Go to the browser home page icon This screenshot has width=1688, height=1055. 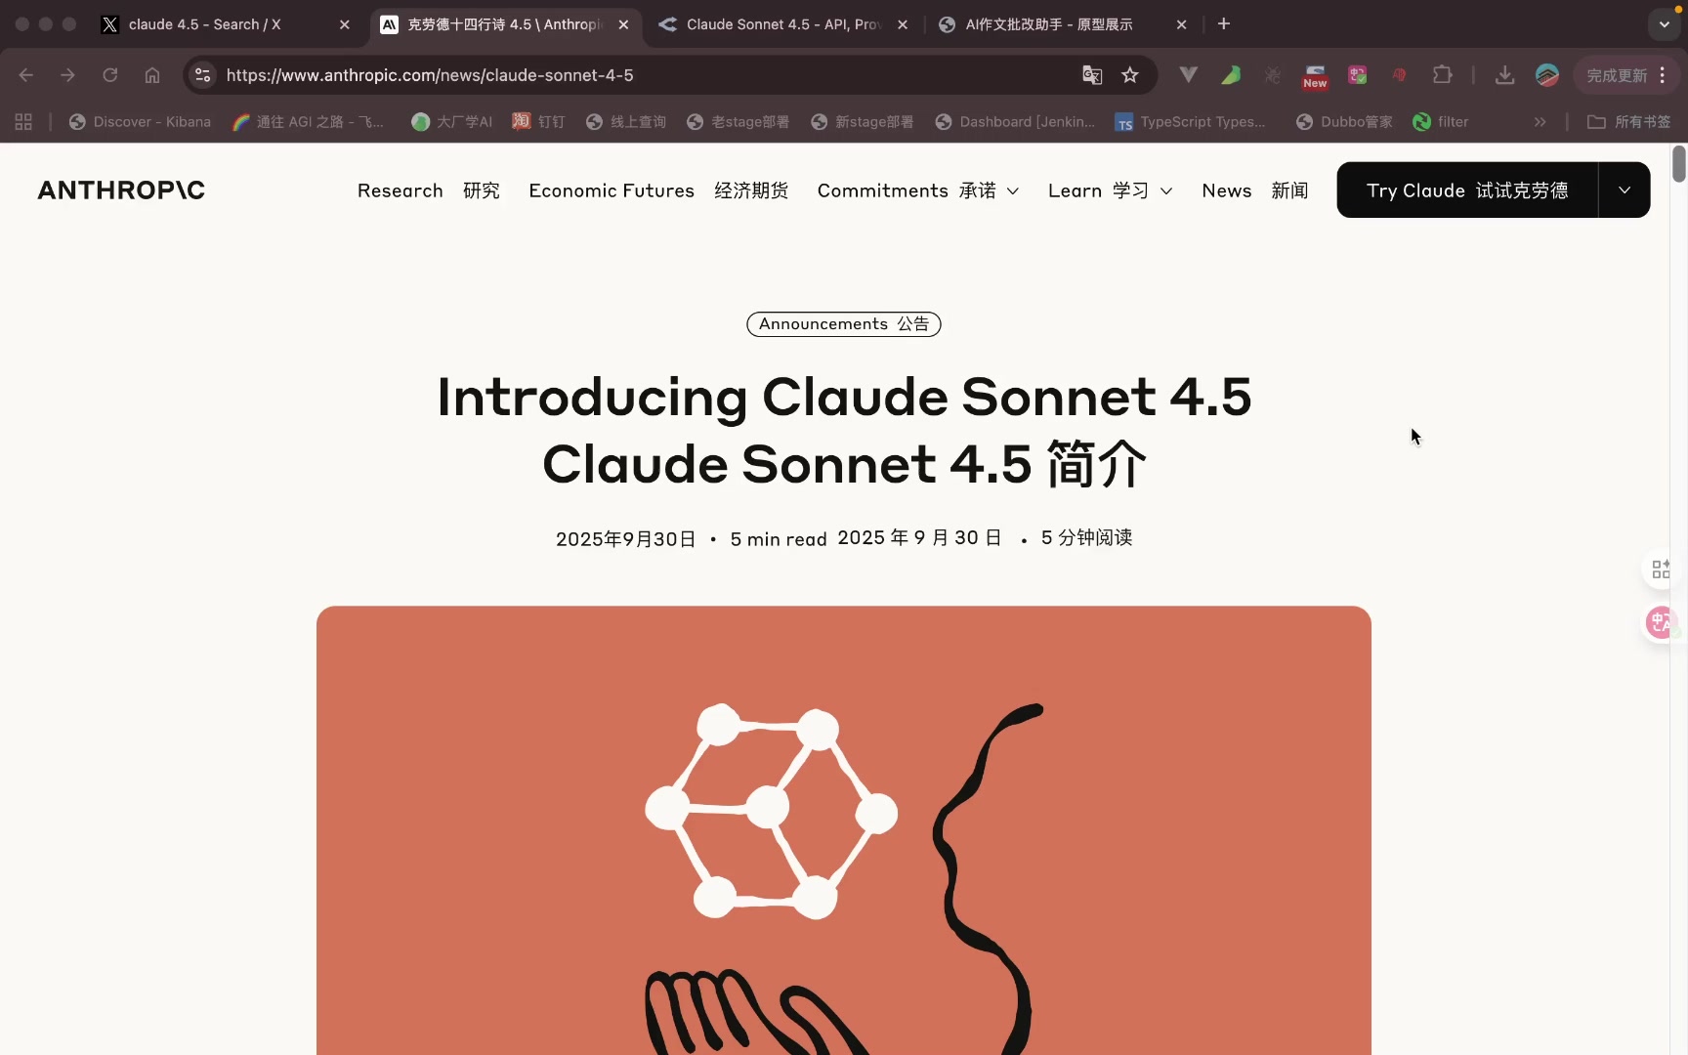coord(152,75)
